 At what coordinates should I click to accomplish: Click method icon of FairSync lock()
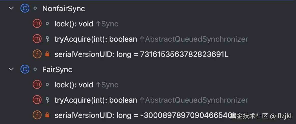coord(37,85)
